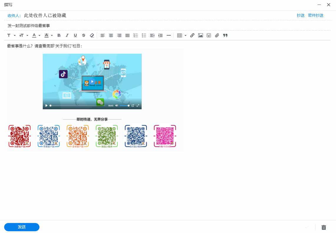Add CC recipients via 抄送 link
Screen dimensions: 336x233
300,15
